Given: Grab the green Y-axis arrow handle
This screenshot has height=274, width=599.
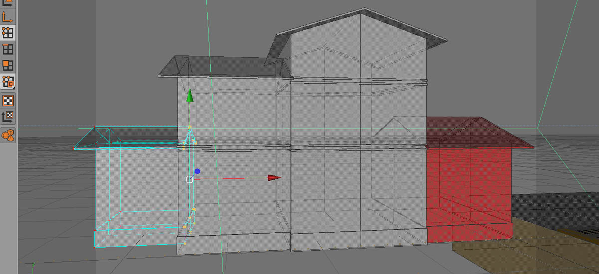Looking at the screenshot, I should coord(189,96).
